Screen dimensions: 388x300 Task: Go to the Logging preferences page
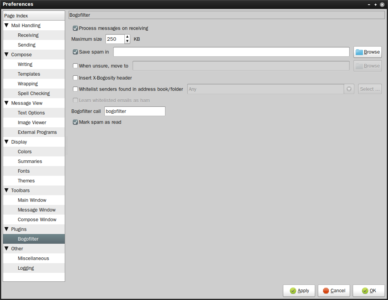(34, 268)
